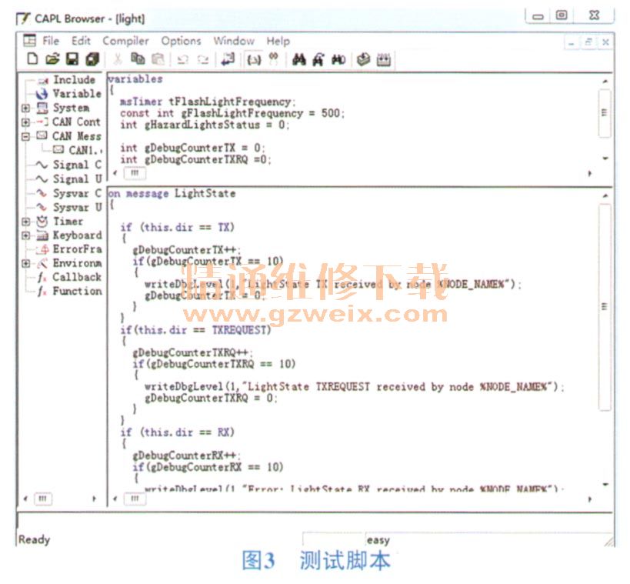Click the Environm icon in tree

(42, 264)
